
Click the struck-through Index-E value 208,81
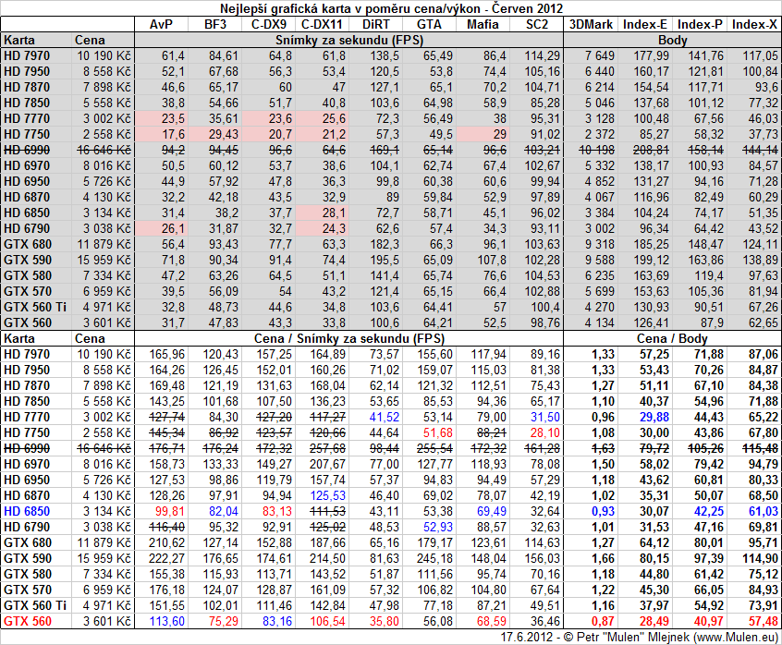tap(652, 150)
